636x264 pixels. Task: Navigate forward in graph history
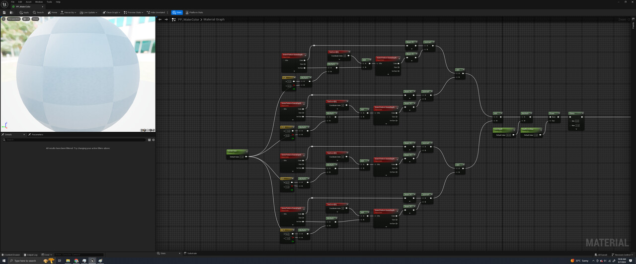tap(166, 19)
